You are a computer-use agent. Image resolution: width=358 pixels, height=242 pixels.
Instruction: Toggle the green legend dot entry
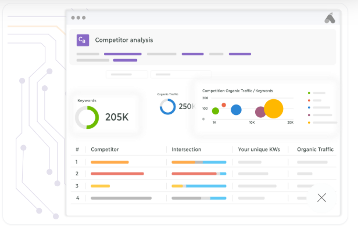coord(309,93)
